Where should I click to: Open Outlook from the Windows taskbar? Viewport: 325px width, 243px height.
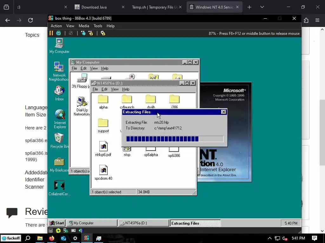pyautogui.click(x=63, y=238)
